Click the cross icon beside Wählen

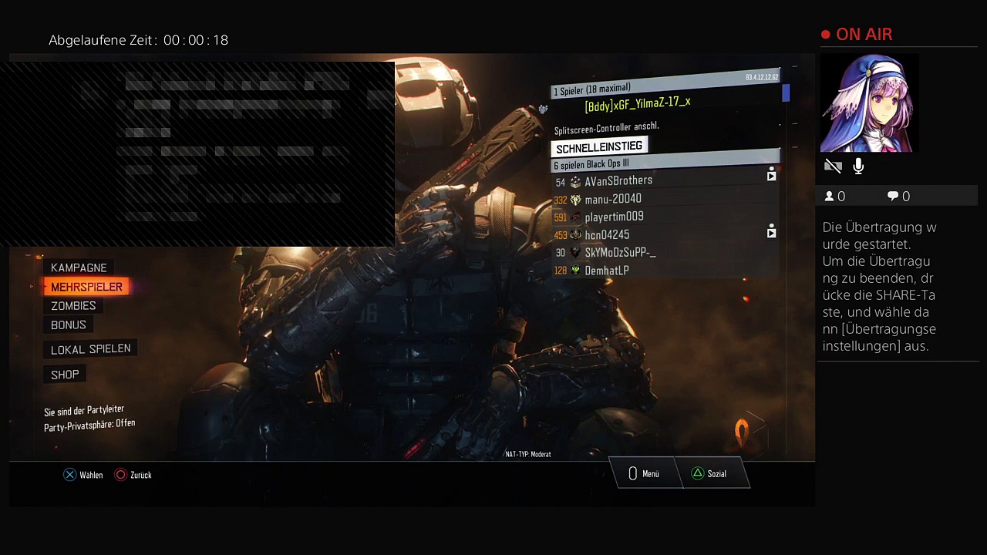pos(69,475)
